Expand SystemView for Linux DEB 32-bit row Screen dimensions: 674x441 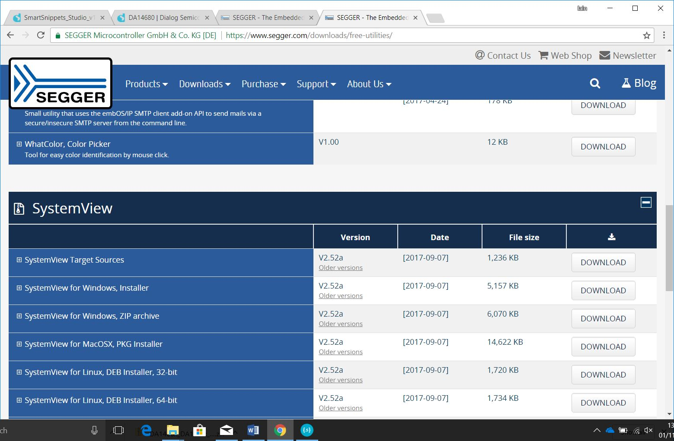(x=19, y=372)
